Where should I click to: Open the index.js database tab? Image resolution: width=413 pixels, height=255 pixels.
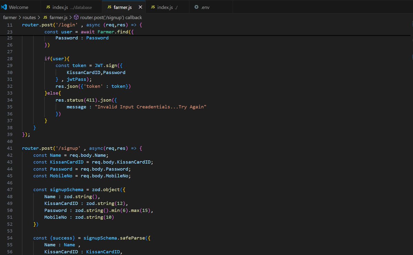tap(71, 7)
